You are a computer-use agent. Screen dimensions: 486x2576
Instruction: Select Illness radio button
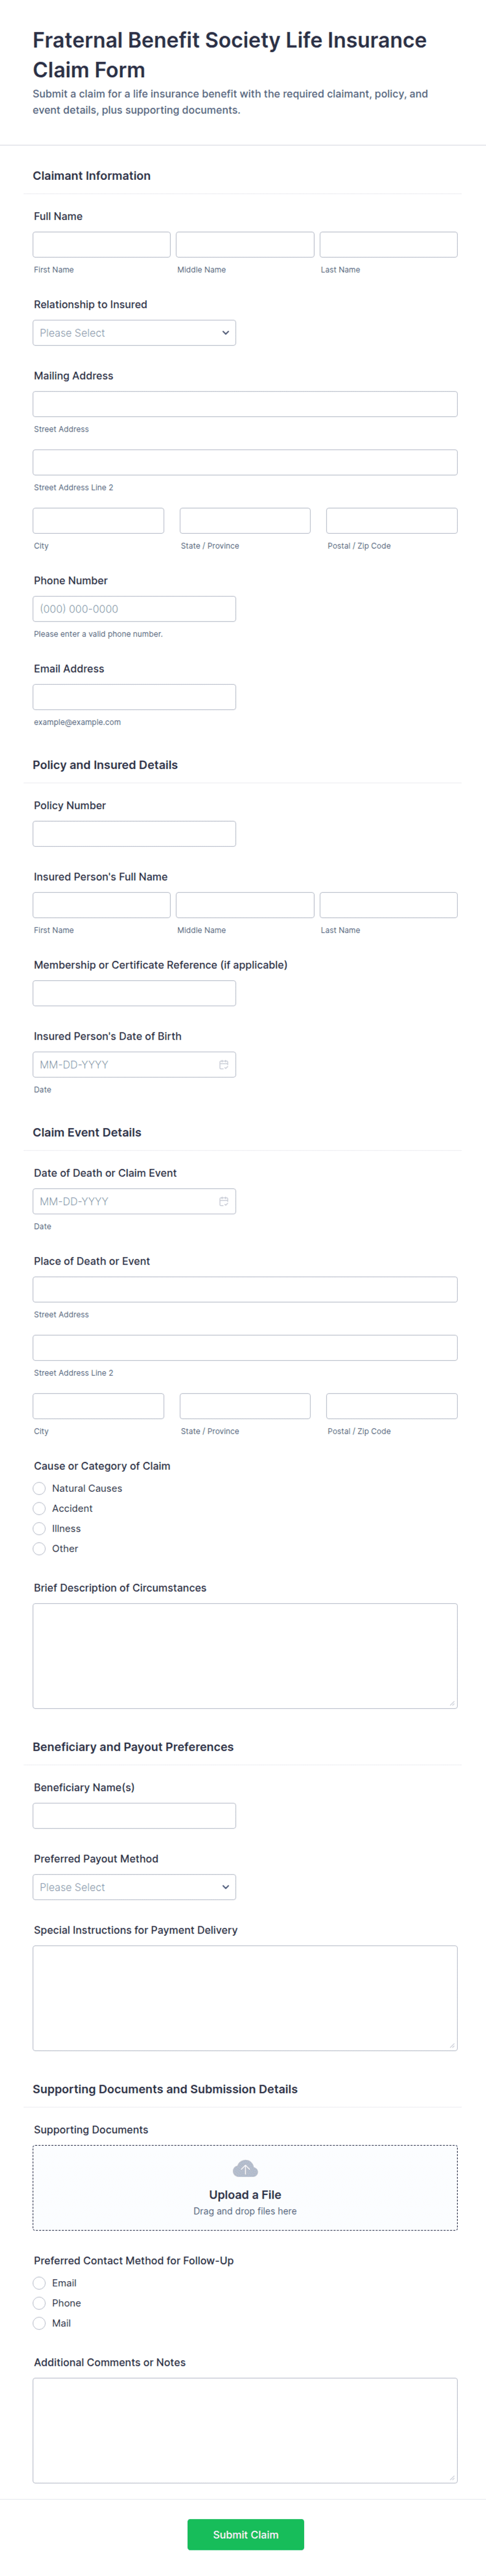39,1528
